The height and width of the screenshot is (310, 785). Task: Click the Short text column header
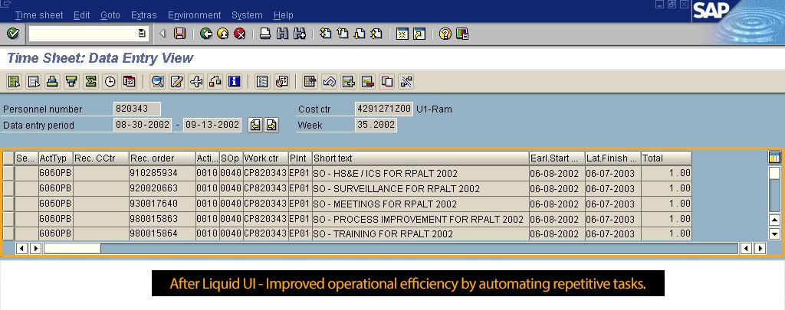[x=419, y=158]
